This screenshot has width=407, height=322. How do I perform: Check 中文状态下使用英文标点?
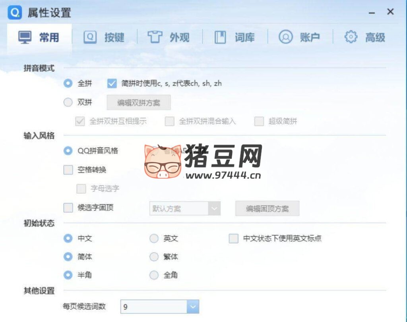(x=233, y=238)
